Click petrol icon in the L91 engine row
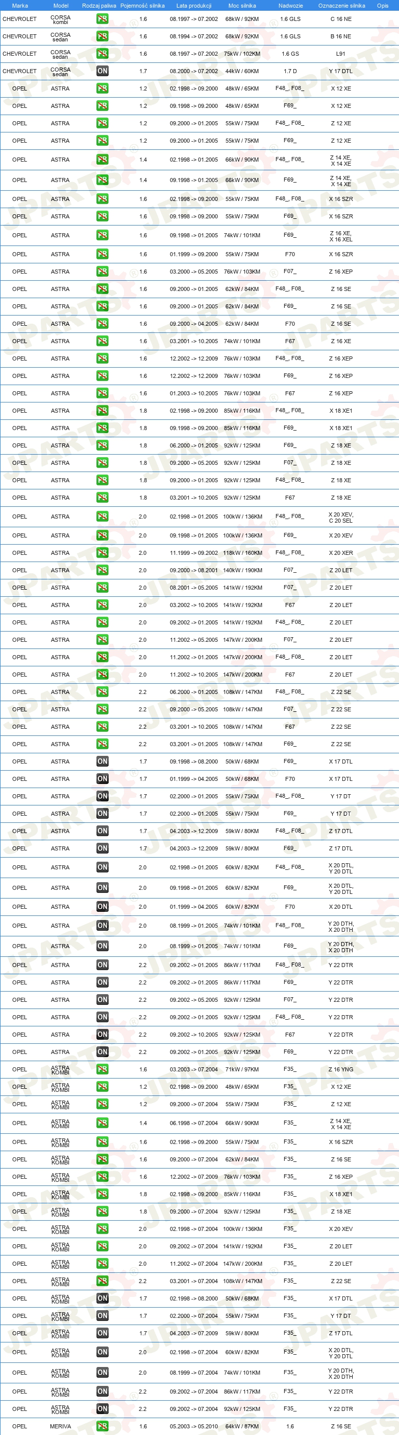399x1435 pixels. 102,54
